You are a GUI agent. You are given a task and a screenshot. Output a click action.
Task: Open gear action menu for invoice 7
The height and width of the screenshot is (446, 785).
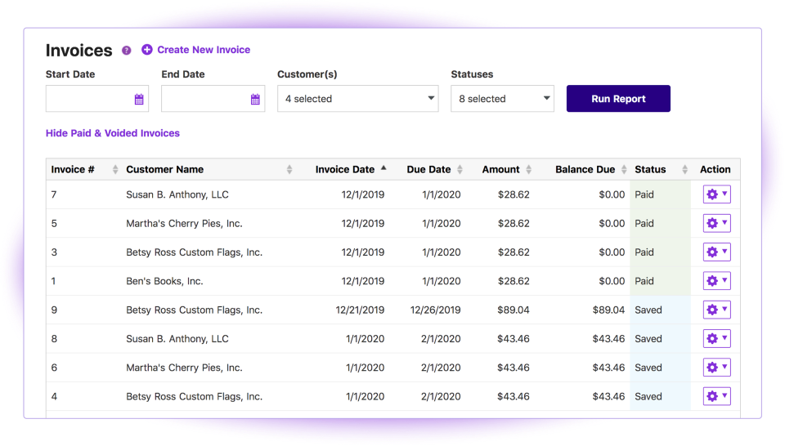(x=716, y=194)
